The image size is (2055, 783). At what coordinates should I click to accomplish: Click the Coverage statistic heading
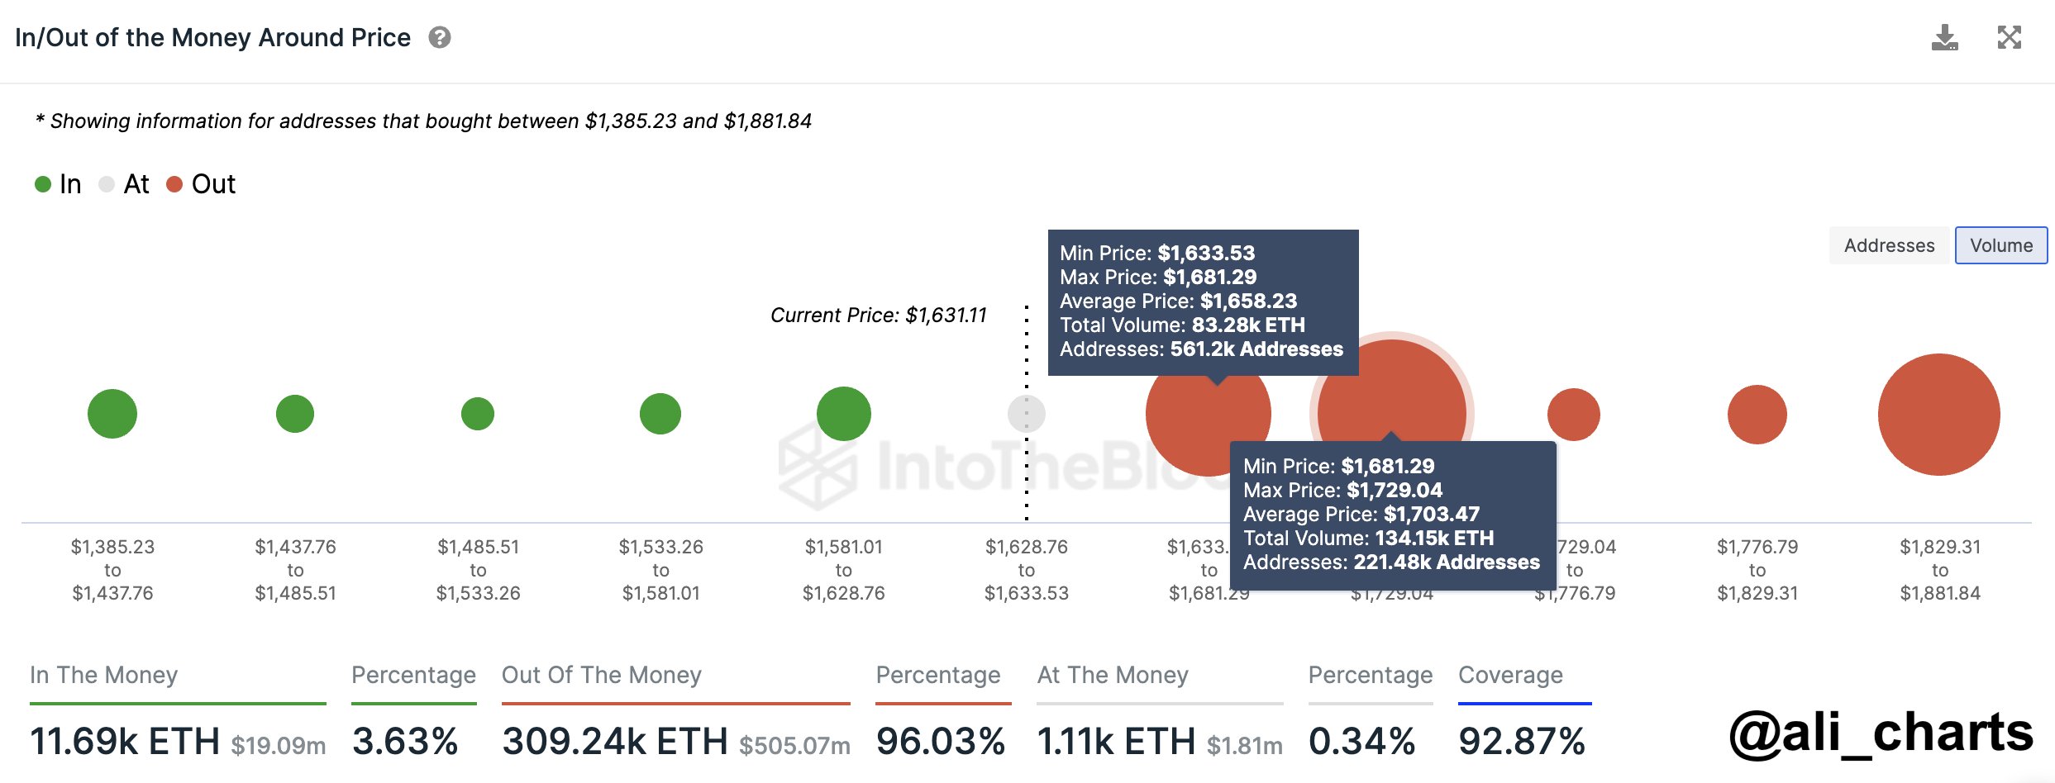pos(1510,675)
